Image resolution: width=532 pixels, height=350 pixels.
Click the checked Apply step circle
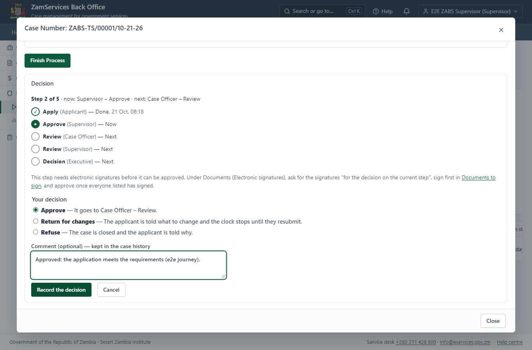click(x=35, y=112)
